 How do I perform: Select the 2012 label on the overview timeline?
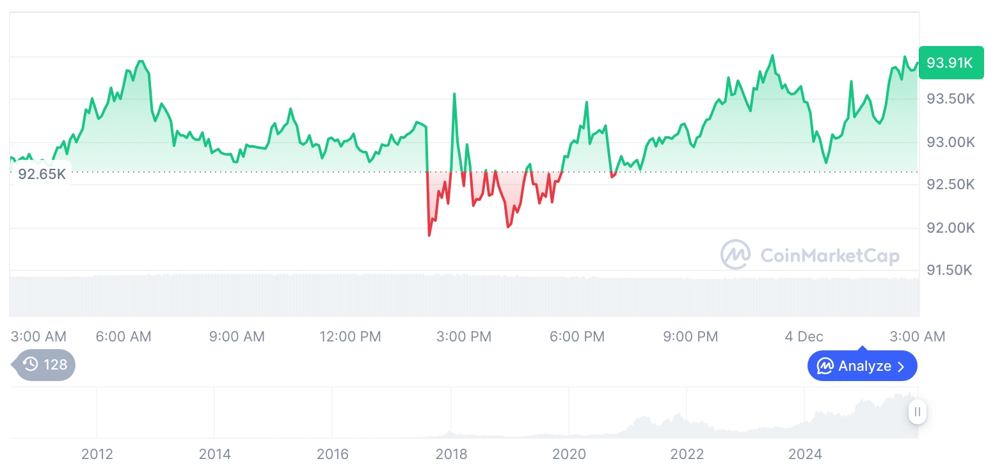point(97,454)
